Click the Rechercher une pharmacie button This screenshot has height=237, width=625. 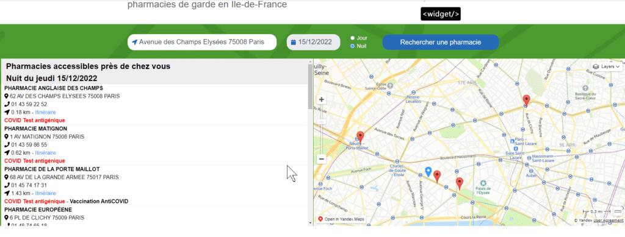pos(441,42)
